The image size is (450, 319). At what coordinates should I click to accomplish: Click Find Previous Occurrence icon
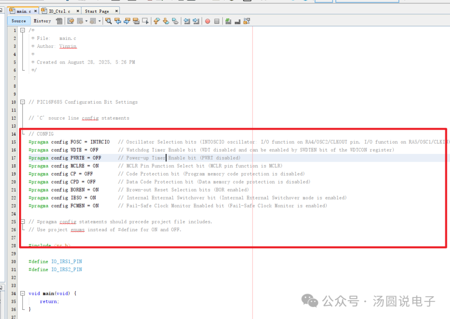pyautogui.click(x=117, y=21)
